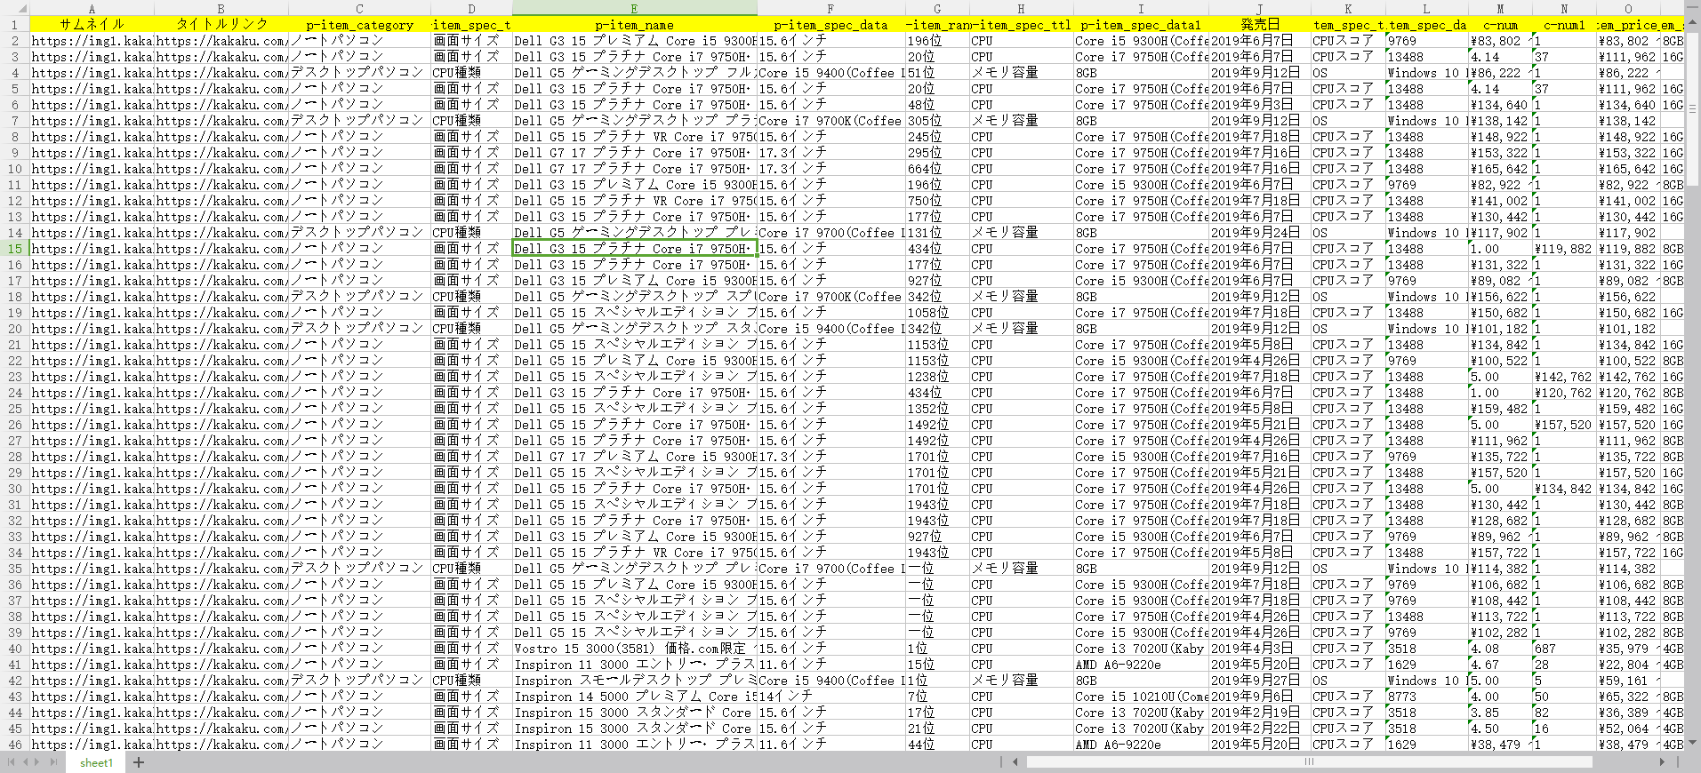Image resolution: width=1701 pixels, height=773 pixels.
Task: Go to first sheet using navigation arrow
Action: pos(12,762)
